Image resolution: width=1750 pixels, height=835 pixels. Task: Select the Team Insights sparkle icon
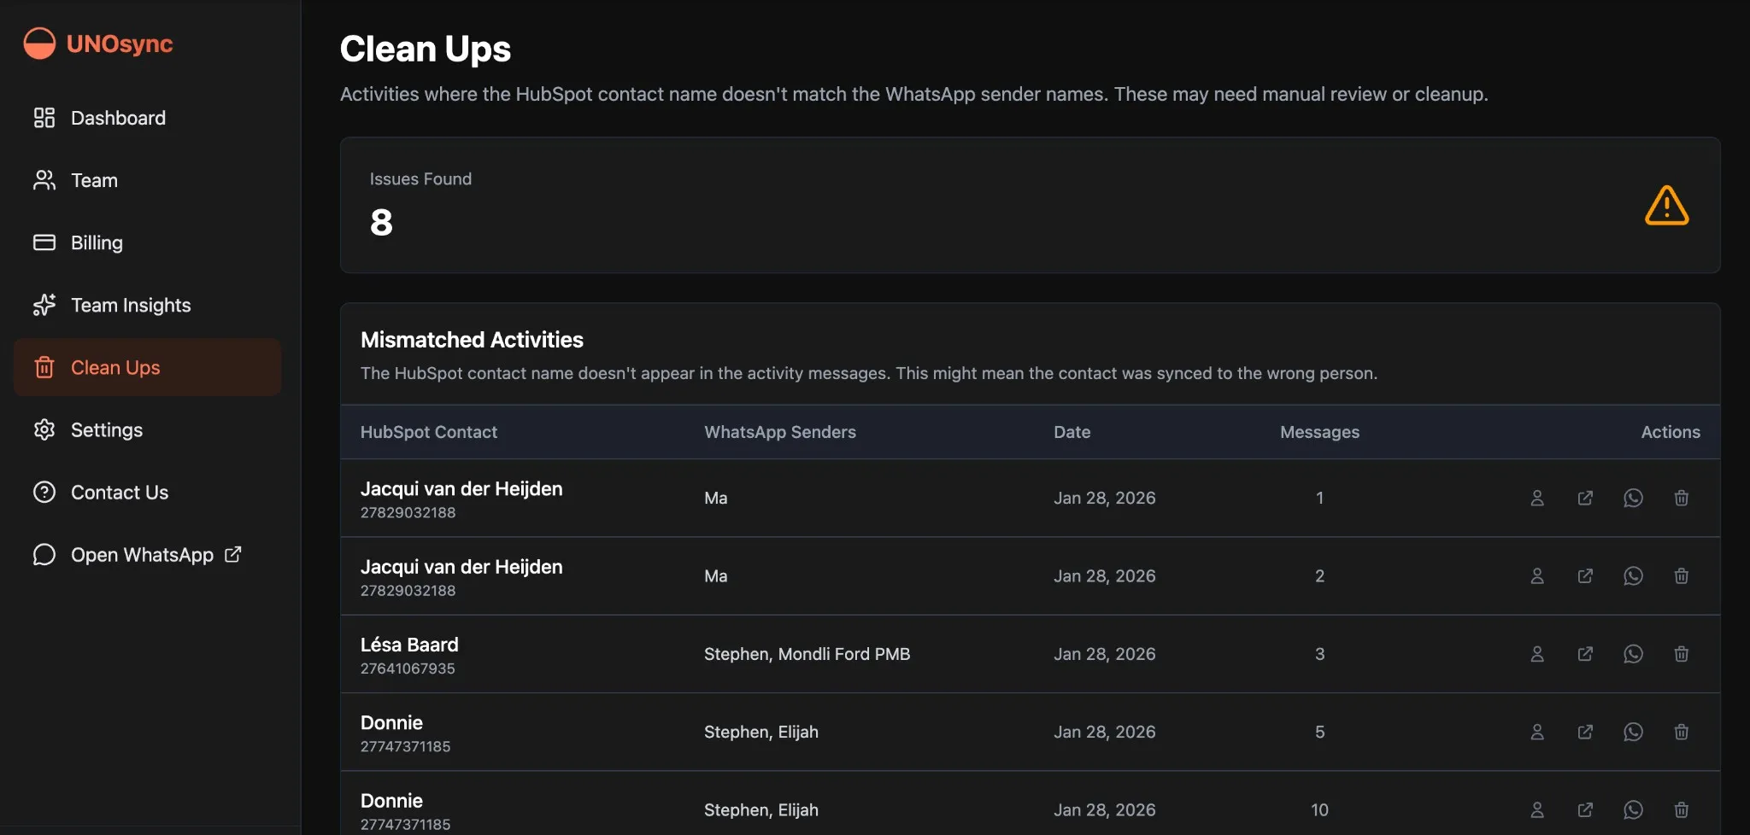44,305
